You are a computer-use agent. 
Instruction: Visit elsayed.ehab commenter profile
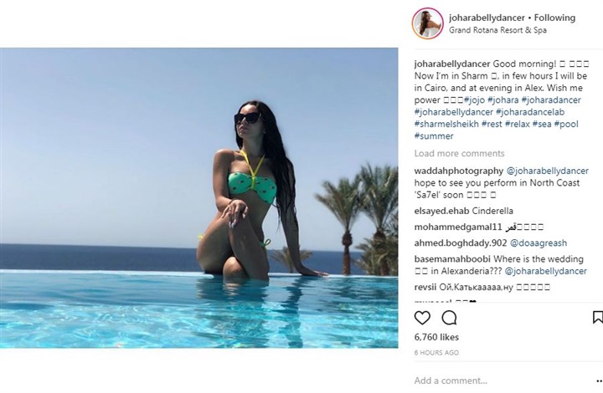441,211
